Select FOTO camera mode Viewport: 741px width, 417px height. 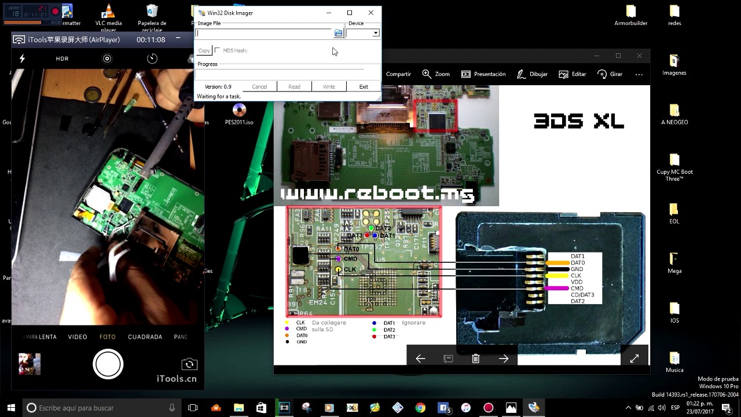(108, 336)
